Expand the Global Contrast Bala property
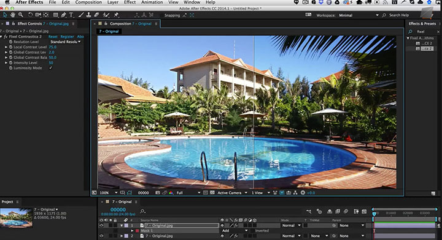The image size is (442, 240). tap(6, 58)
